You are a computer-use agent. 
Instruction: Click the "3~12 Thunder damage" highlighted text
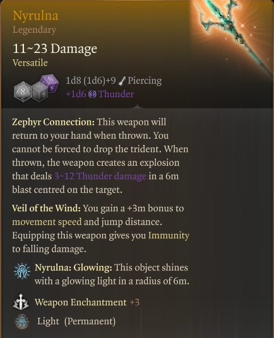(x=100, y=176)
